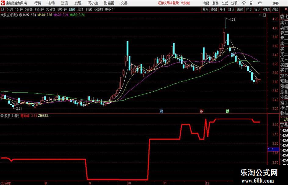The width and height of the screenshot is (288, 185).
Task: Click the MA10: 2.97 label
Action: (45, 15)
